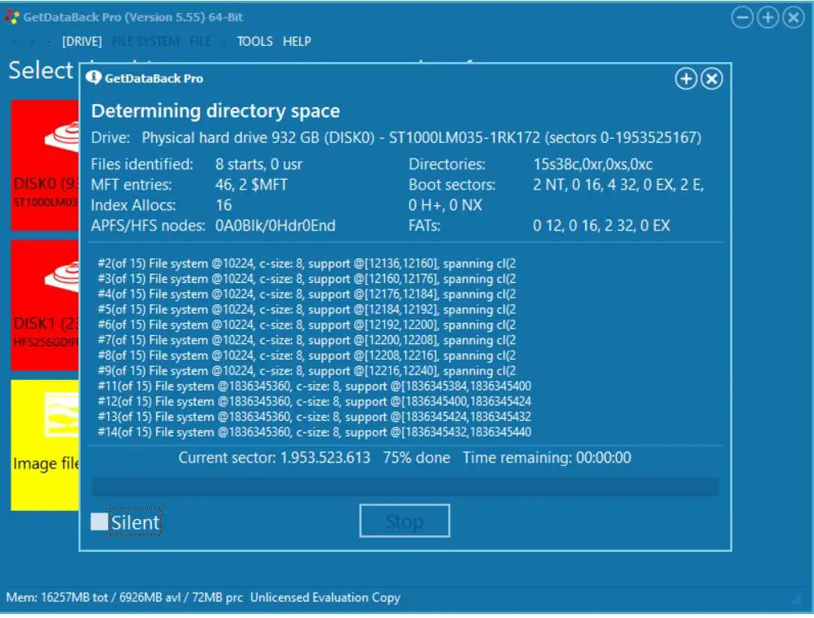Click the DISK1 hard drive icon
Image resolution: width=814 pixels, height=618 pixels.
[62, 276]
